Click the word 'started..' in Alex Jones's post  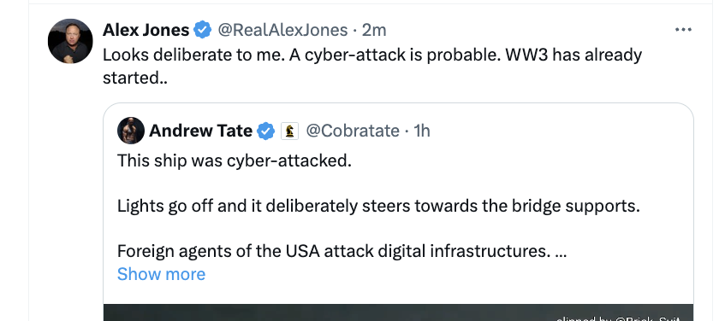(x=135, y=78)
